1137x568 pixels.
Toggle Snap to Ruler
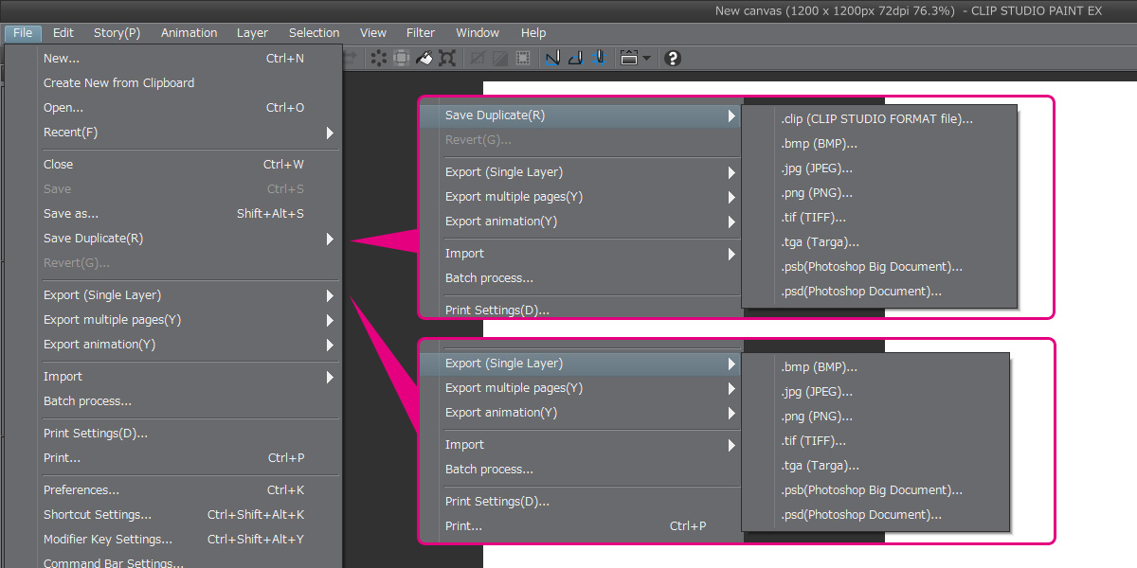pyautogui.click(x=553, y=58)
